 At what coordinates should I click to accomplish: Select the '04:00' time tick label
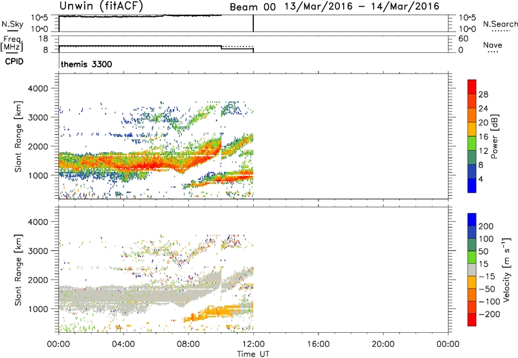pyautogui.click(x=123, y=344)
